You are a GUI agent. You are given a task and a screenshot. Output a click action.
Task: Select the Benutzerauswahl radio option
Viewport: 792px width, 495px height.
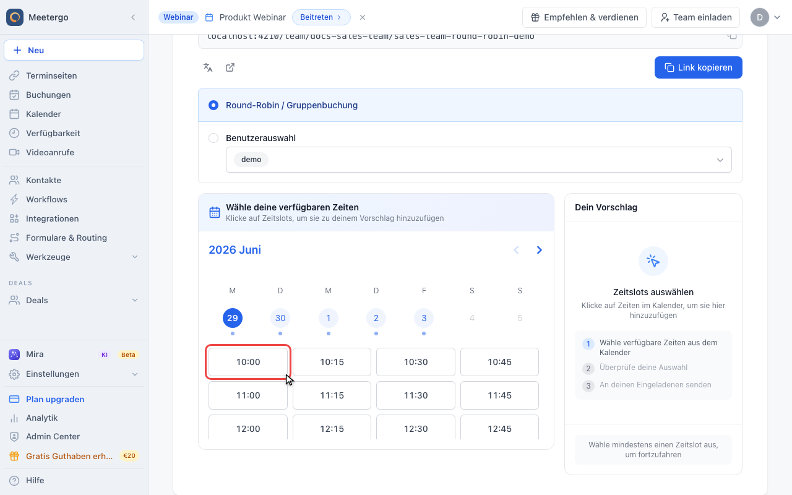[x=213, y=138]
